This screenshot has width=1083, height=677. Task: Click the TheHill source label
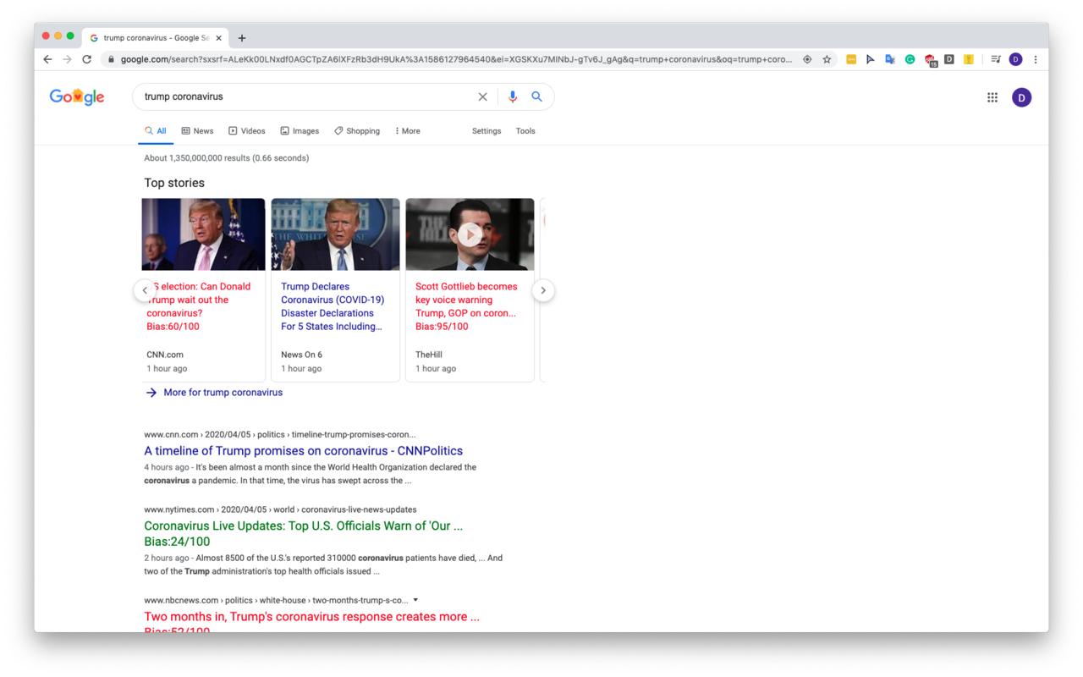point(429,355)
